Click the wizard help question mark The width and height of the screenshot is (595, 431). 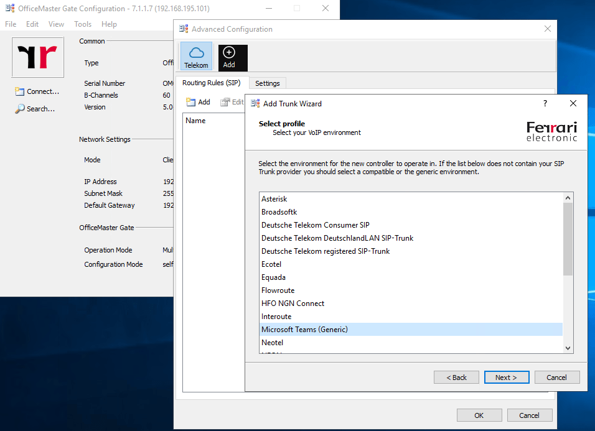click(x=545, y=103)
